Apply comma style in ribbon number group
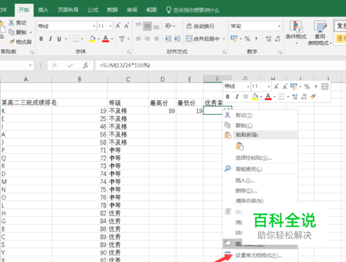Viewport: 346px width, 262px height. (256, 39)
